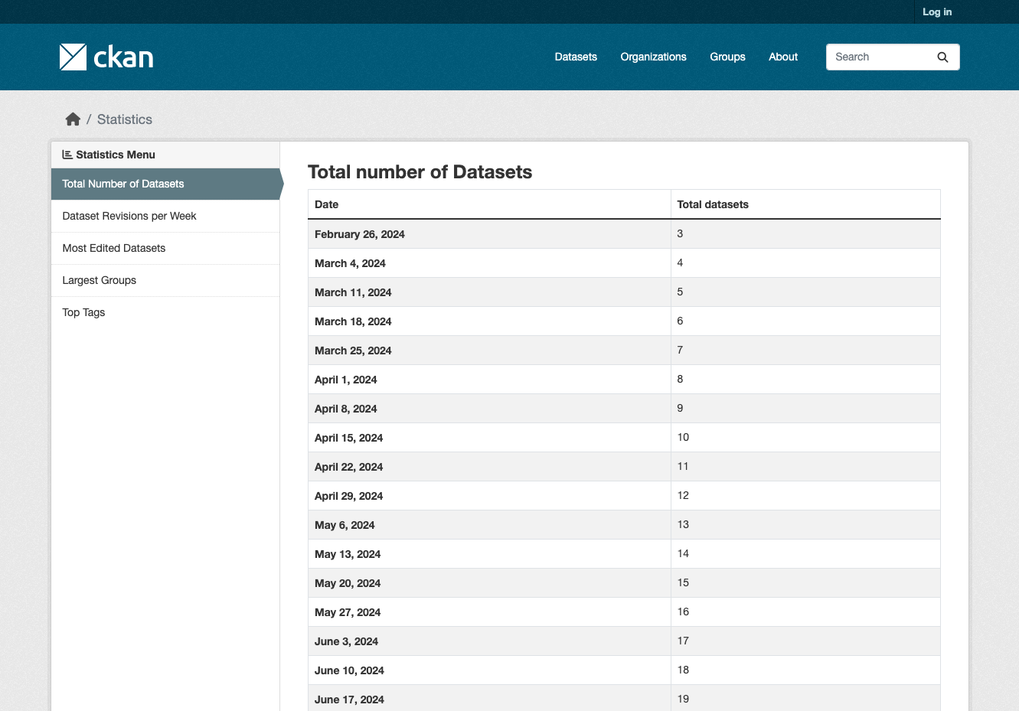The height and width of the screenshot is (711, 1019).
Task: Click the March 11, 2024 cell
Action: coord(489,292)
